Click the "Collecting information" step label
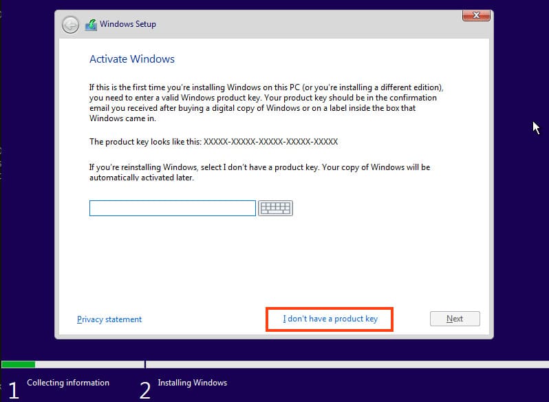This screenshot has height=402, width=549. coord(68,383)
